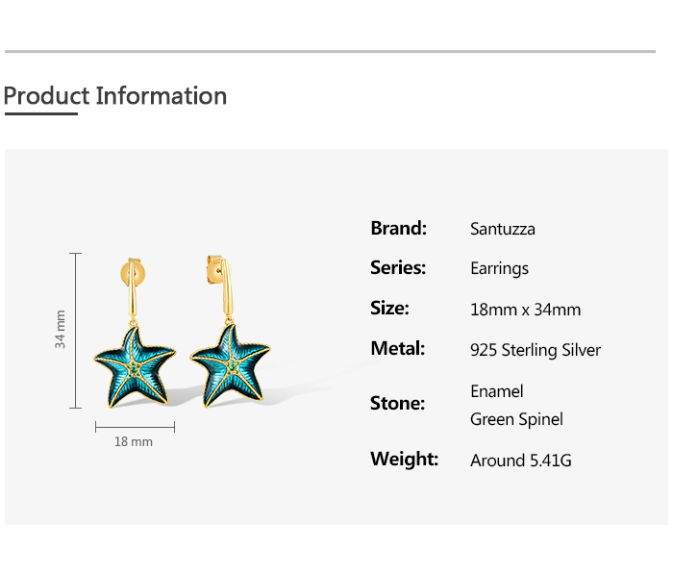Click the Product Information heading
Screen dimensions: 673x573
115,96
